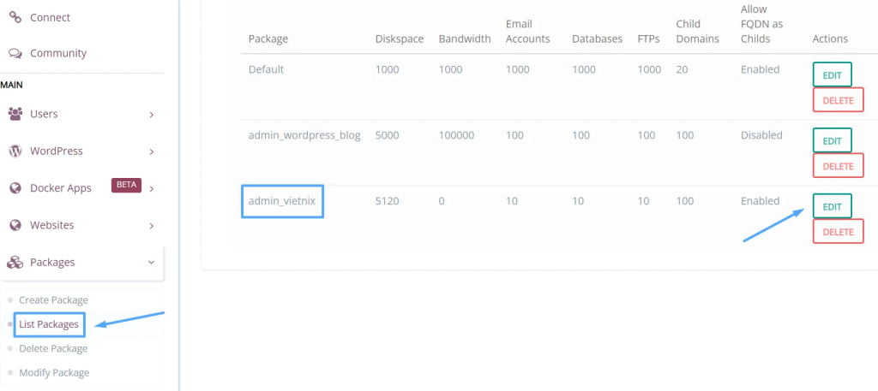878x391 pixels.
Task: Click the BETA badge beside Docker Apps
Action: [126, 186]
